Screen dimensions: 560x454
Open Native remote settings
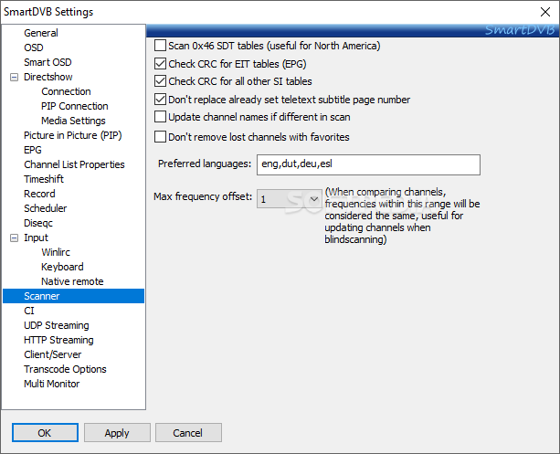pyautogui.click(x=72, y=281)
